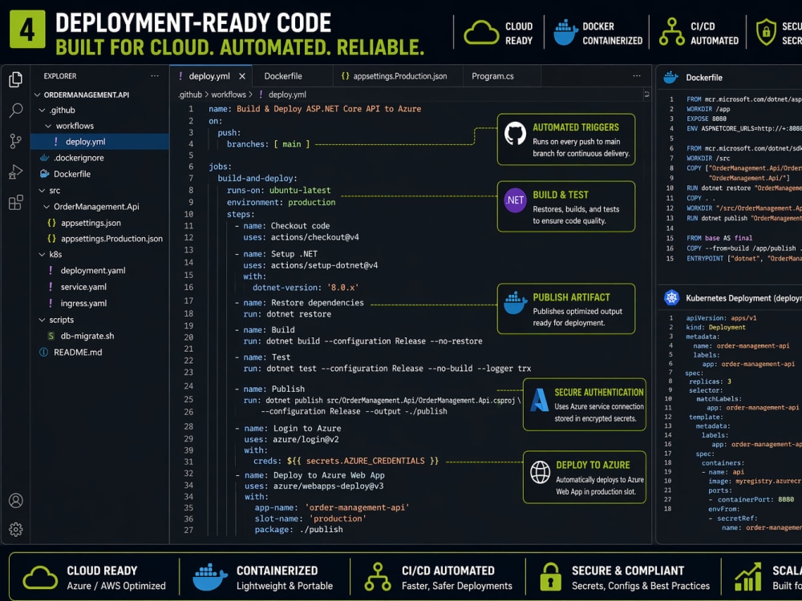Open Run and Debug icon in activity bar
802x601 pixels.
click(x=16, y=172)
